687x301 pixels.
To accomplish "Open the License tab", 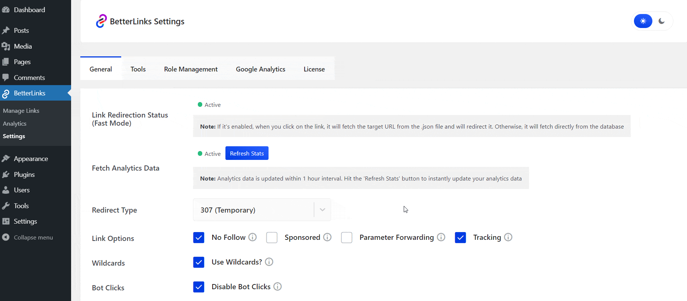I will [314, 69].
